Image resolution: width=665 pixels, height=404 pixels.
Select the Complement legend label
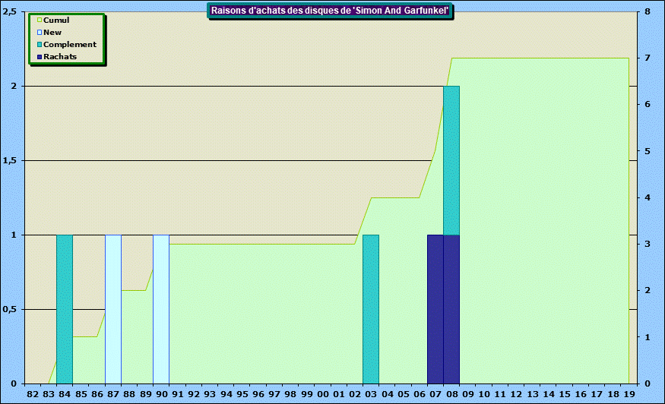pyautogui.click(x=70, y=45)
